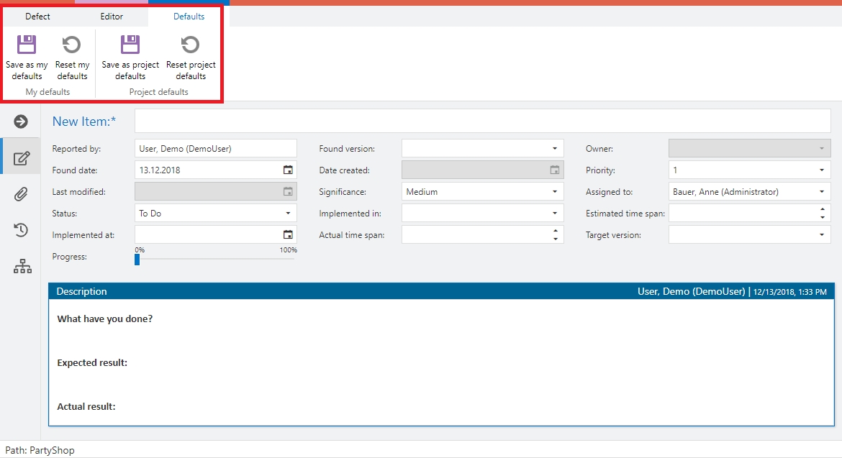Click the New Item title field
This screenshot has width=842, height=458.
point(482,122)
